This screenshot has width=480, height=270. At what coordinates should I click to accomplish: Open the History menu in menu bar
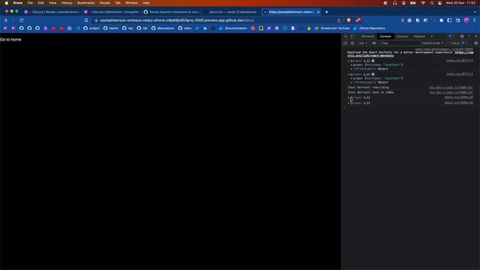[67, 3]
